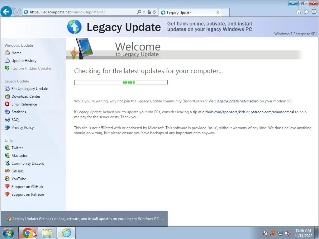
Task: Open File Explorer from the taskbar
Action: click(x=47, y=233)
